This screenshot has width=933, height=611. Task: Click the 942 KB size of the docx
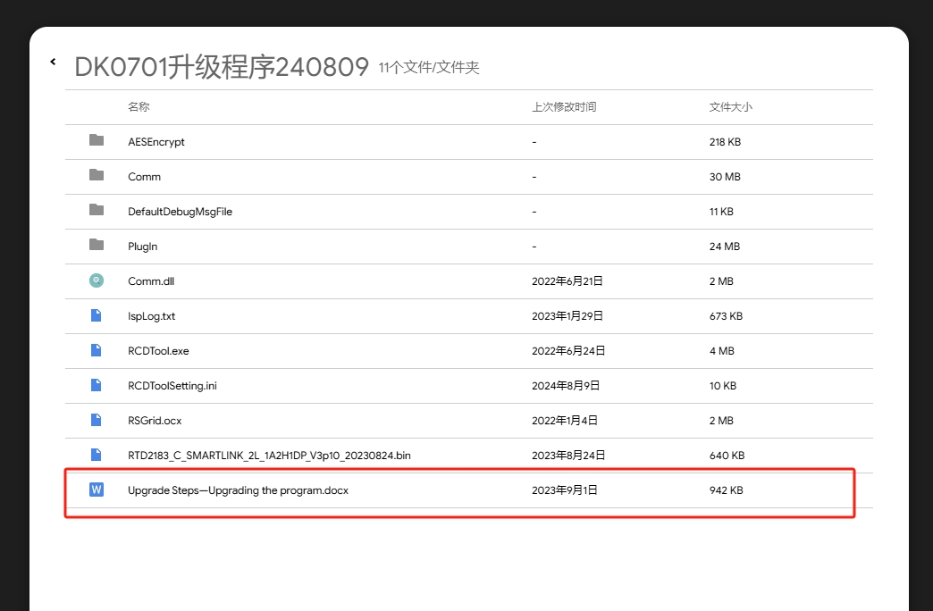point(726,490)
